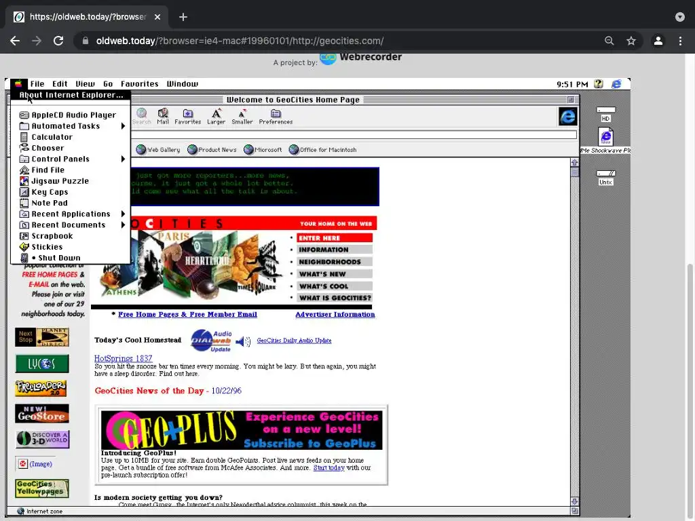Screen dimensions: 695x521
Task: Open Advertiser Information link
Action: tap(335, 314)
